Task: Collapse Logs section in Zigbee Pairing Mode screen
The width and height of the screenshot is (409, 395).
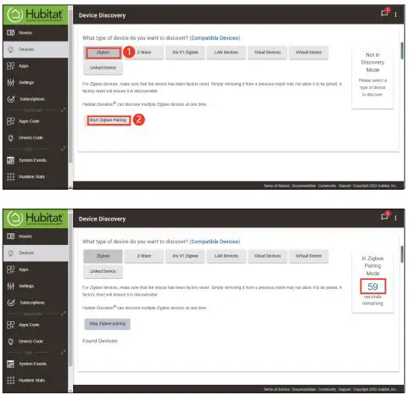Action: [x=63, y=353]
